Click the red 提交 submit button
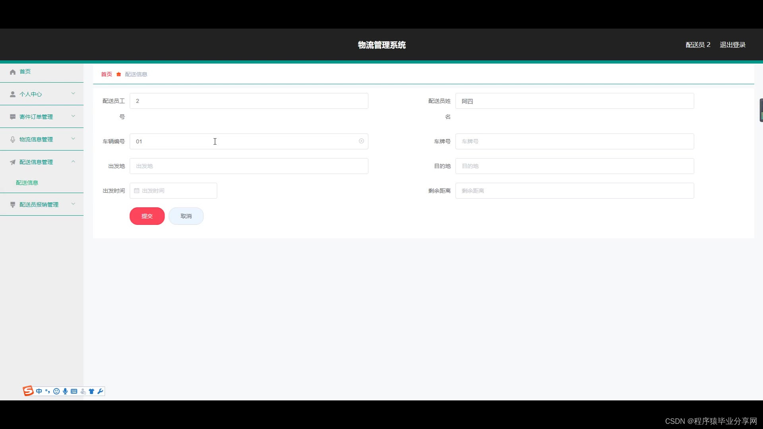The image size is (763, 429). click(147, 216)
